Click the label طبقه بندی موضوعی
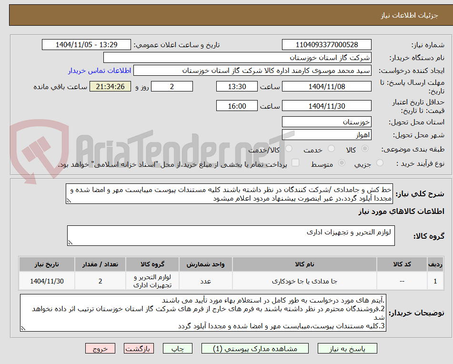453x364 pixels. coord(413,149)
